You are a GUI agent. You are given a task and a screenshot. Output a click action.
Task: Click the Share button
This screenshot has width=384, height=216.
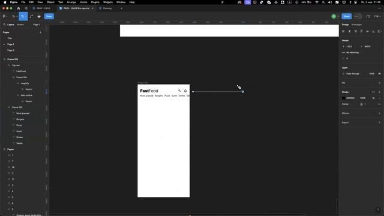[x=347, y=16]
